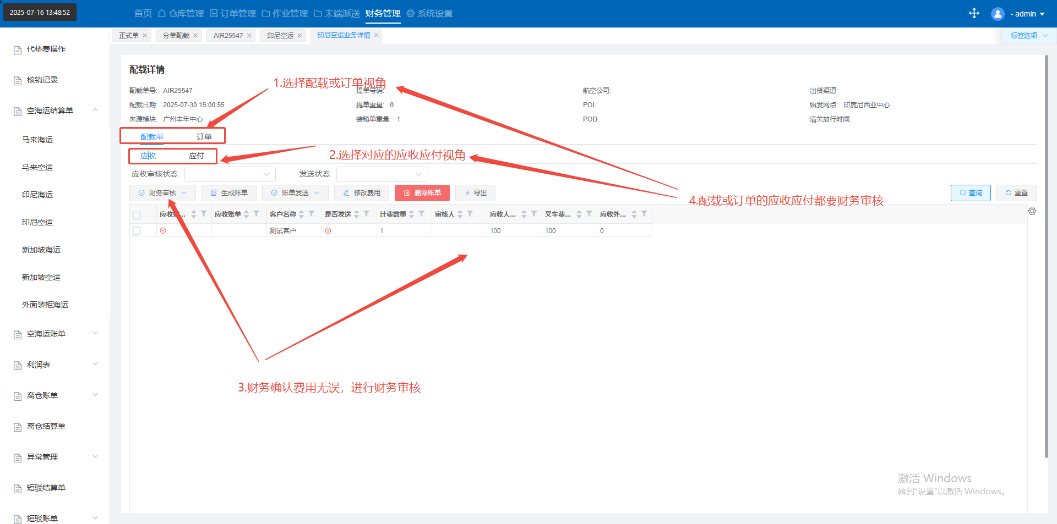Viewport: 1057px width, 524px height.
Task: Click the table column settings gear icon
Action: [x=1032, y=211]
